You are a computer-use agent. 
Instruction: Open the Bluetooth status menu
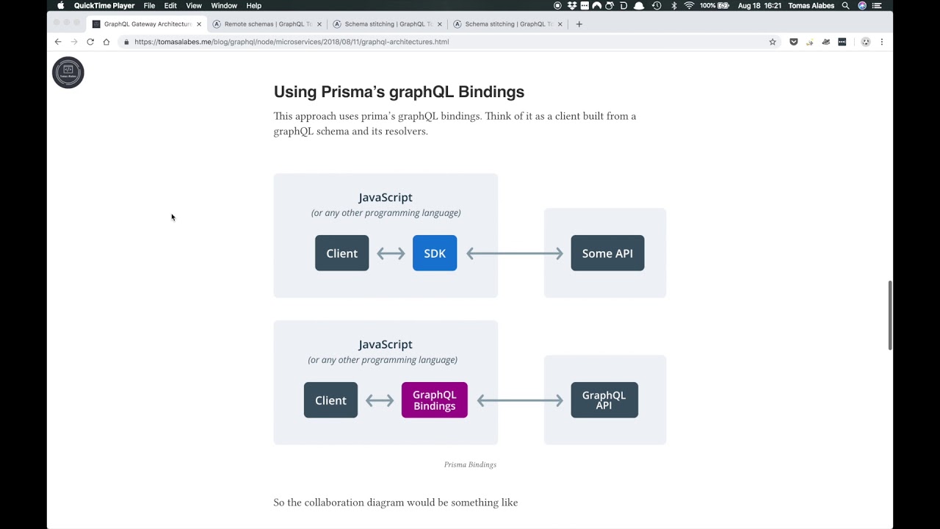click(x=673, y=5)
